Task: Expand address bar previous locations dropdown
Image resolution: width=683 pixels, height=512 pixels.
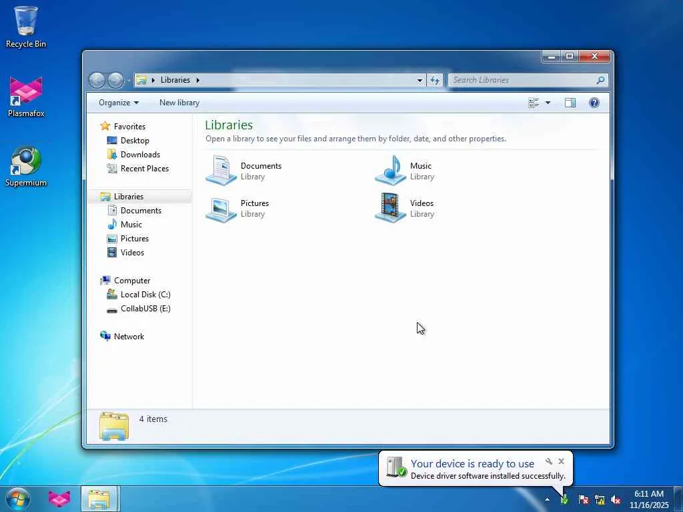Action: pos(420,80)
